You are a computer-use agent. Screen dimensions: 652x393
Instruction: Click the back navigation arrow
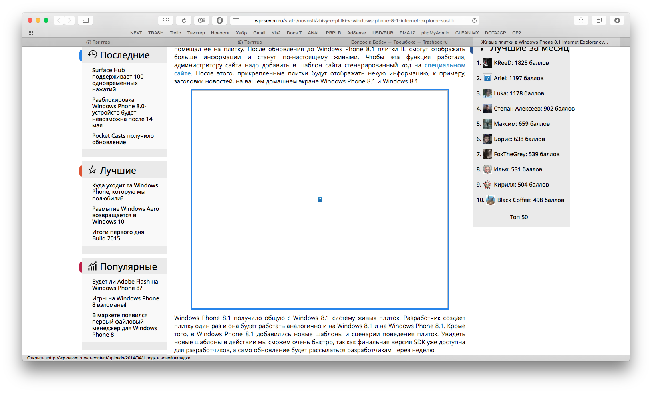(59, 20)
